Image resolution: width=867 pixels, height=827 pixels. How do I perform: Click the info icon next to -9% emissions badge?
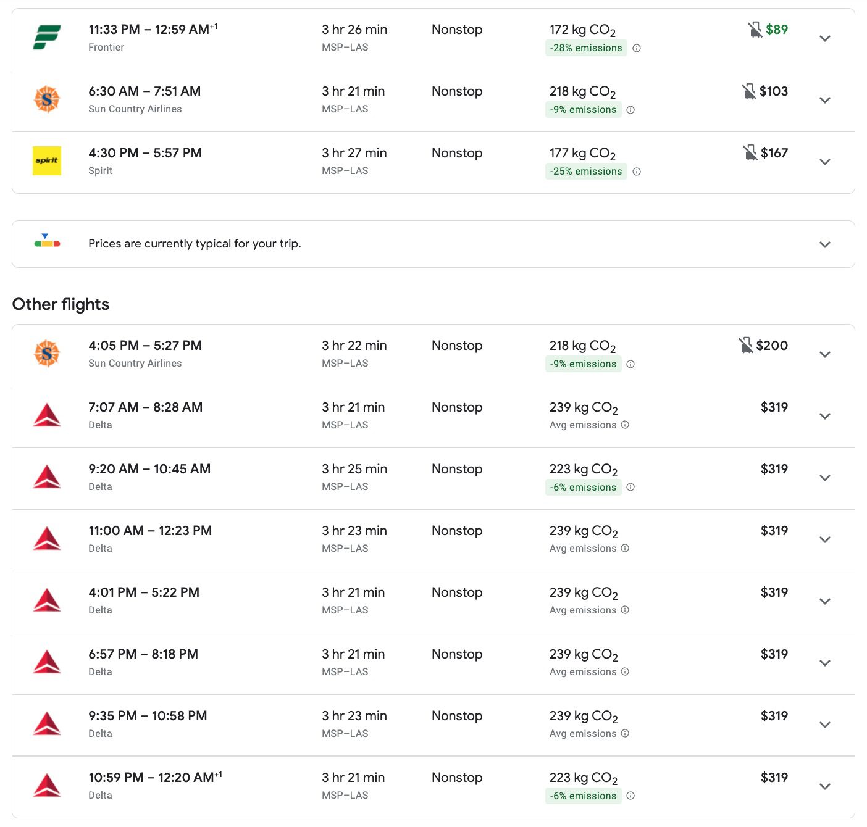tap(630, 110)
